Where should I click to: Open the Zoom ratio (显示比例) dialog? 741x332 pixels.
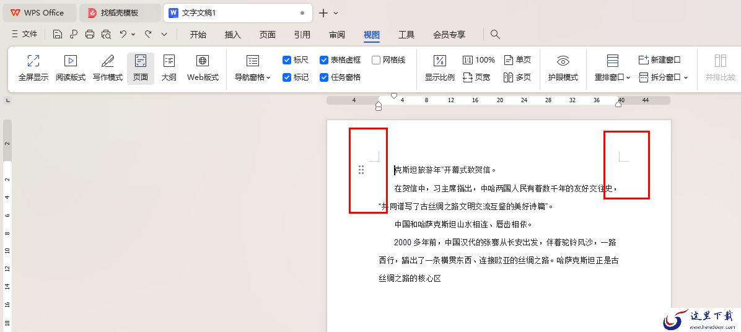[x=439, y=69]
